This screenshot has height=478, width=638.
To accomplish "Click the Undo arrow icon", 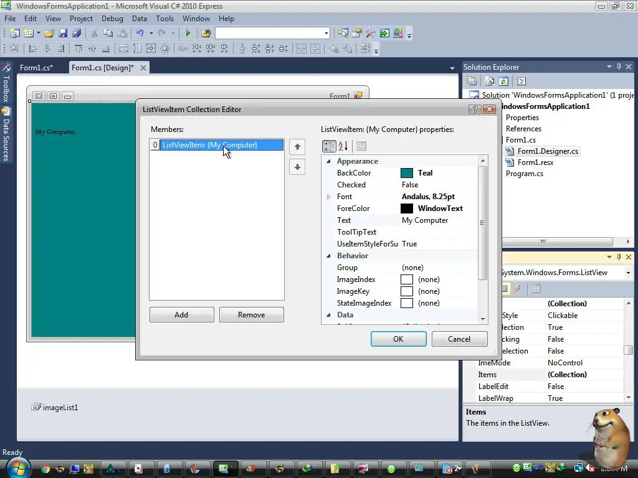I will [140, 34].
